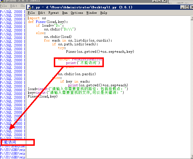Open the Python Shell Edit menu
The height and width of the screenshot is (159, 193).
coord(14,6)
